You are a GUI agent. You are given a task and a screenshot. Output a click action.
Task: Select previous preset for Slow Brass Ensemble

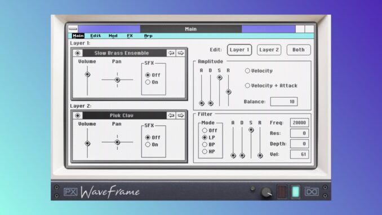pyautogui.click(x=171, y=53)
